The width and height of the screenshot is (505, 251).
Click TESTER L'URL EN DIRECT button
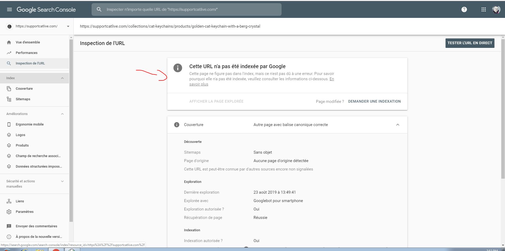[470, 43]
